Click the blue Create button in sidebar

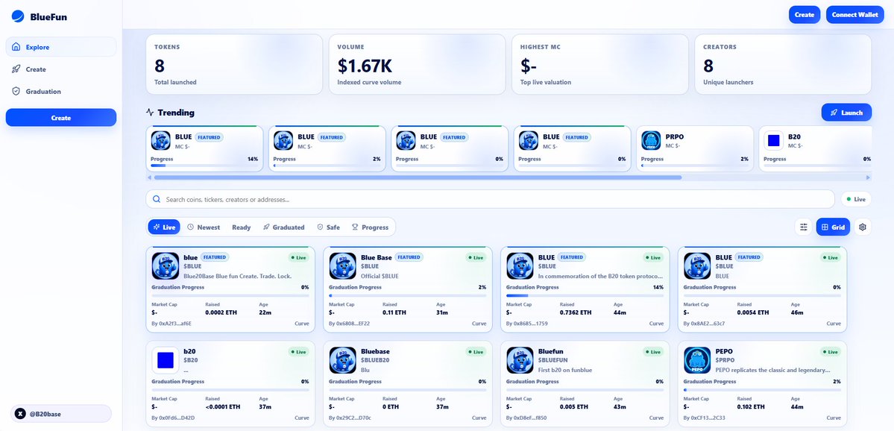(x=61, y=117)
